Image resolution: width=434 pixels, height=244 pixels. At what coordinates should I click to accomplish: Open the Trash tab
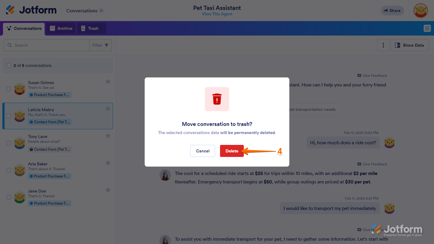coord(90,28)
